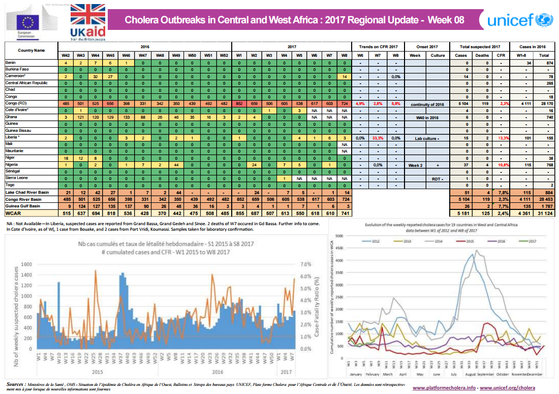Click the continuity of 2016 cell
Viewport: 559px width, 394px height.
427,104
